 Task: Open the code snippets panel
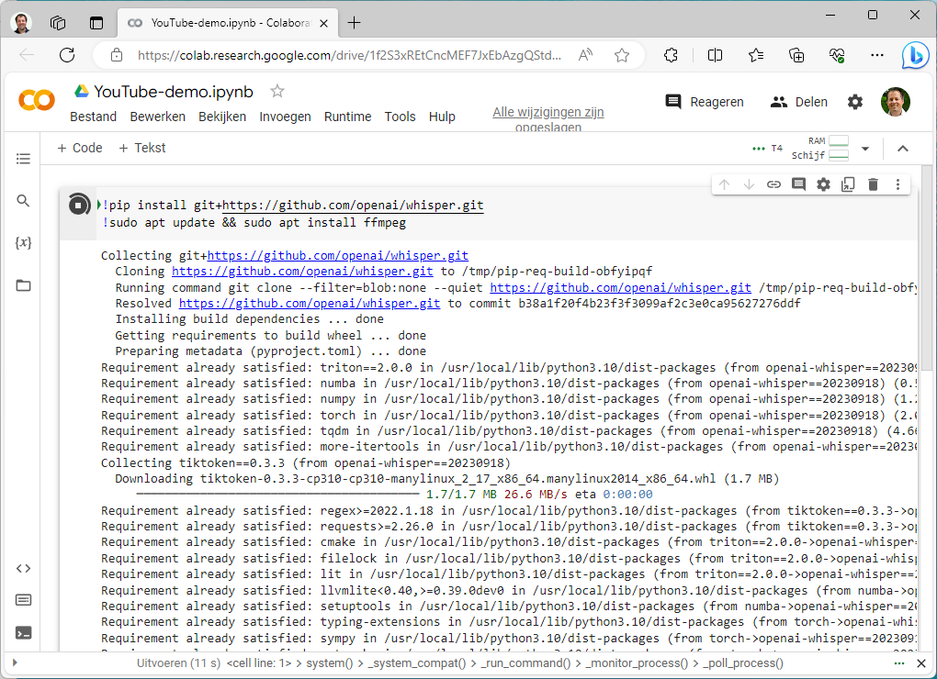[24, 568]
